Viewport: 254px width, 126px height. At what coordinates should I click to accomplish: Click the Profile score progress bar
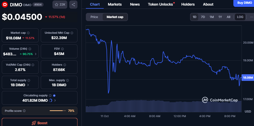pos(57,111)
